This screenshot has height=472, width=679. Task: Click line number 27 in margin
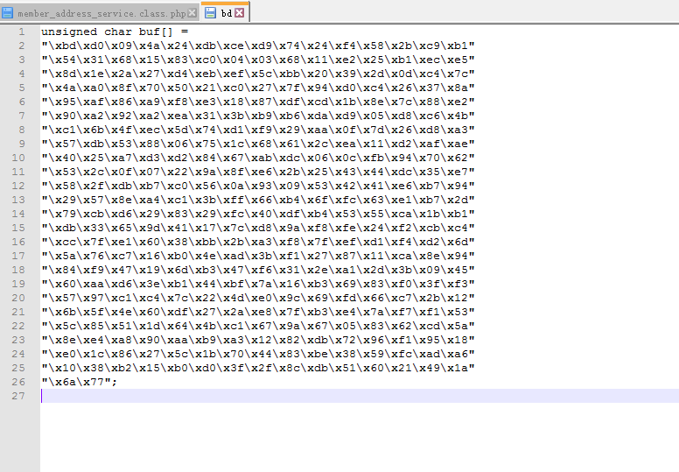point(18,396)
